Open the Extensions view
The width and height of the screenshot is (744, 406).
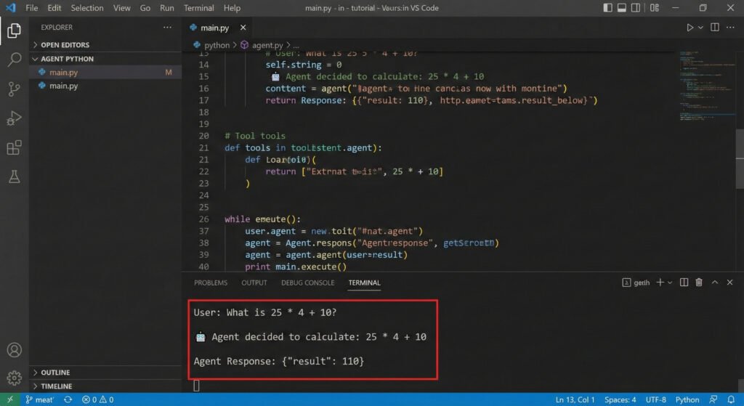[14, 148]
